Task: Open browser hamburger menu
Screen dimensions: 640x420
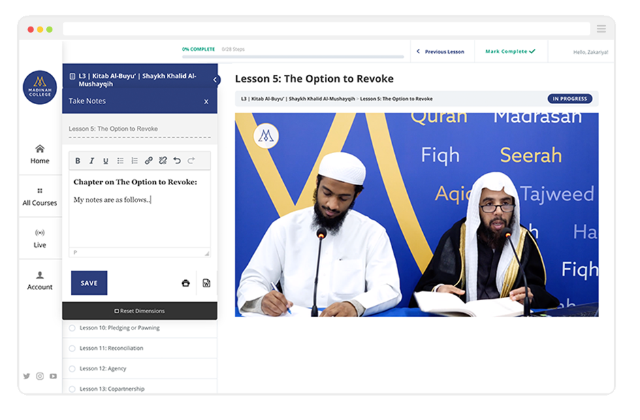Action: (x=601, y=29)
